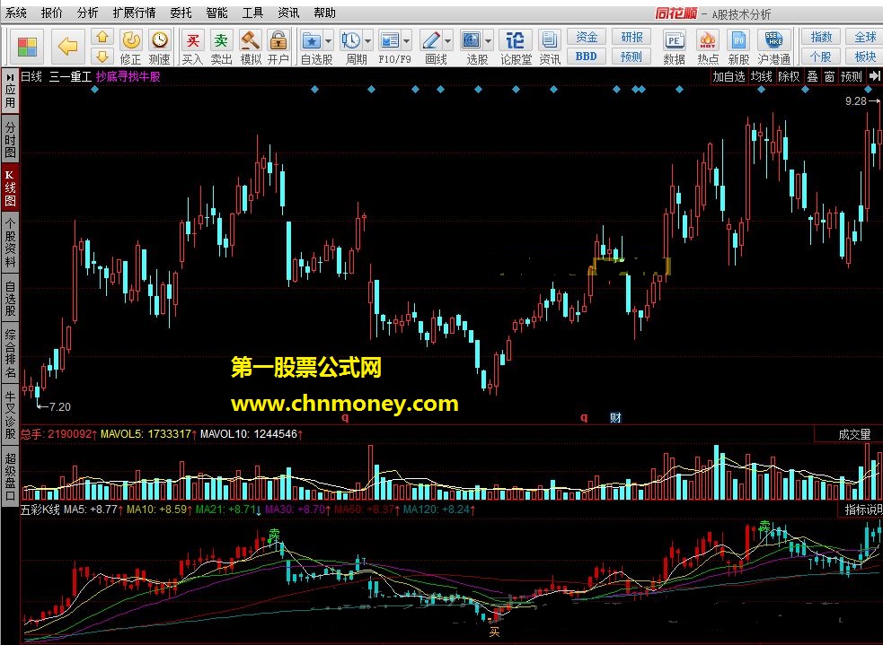Click 加自选 to add to watchlist
Image resolution: width=883 pixels, height=645 pixels.
point(728,76)
